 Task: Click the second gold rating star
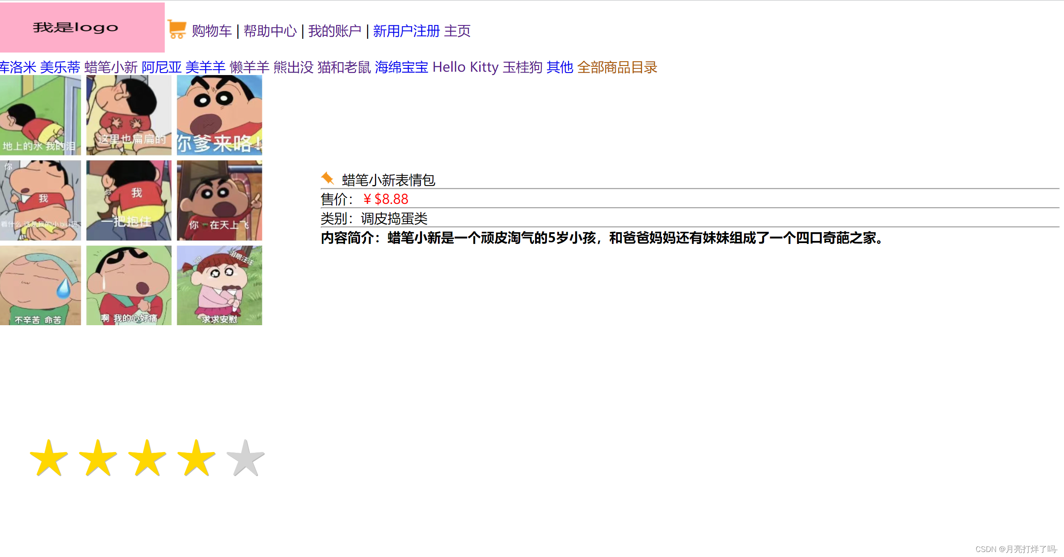[98, 458]
